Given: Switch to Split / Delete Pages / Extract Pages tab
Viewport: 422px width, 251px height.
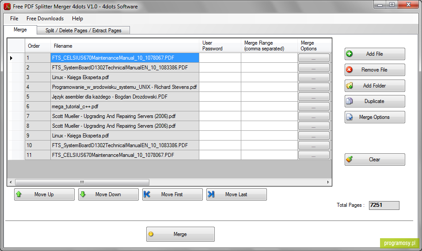Looking at the screenshot, I should coord(84,30).
